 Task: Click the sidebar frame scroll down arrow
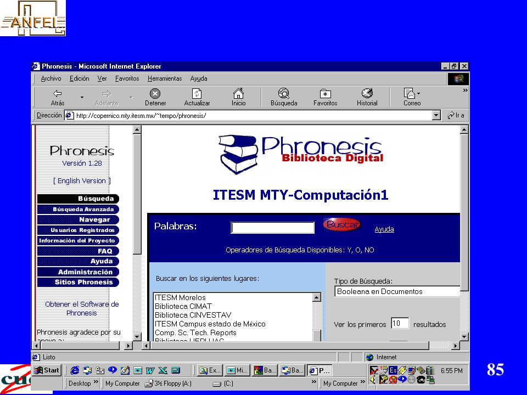(x=137, y=336)
